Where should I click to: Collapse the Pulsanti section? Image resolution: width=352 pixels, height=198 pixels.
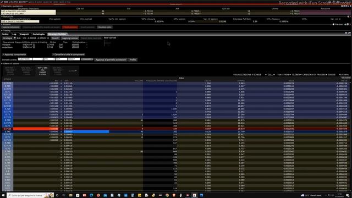[2, 24]
